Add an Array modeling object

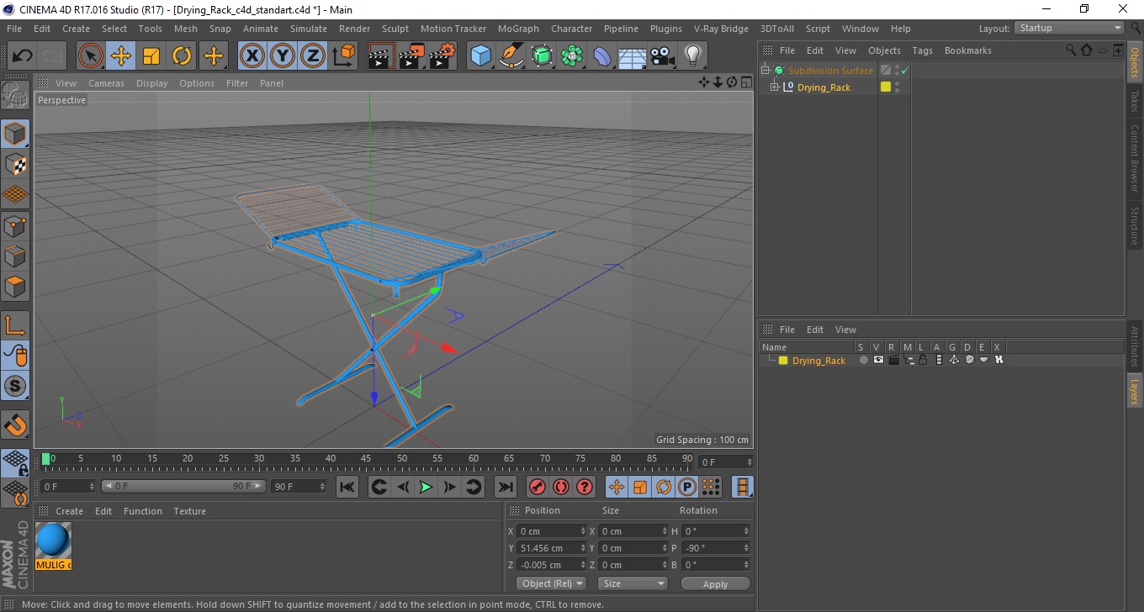coord(572,56)
